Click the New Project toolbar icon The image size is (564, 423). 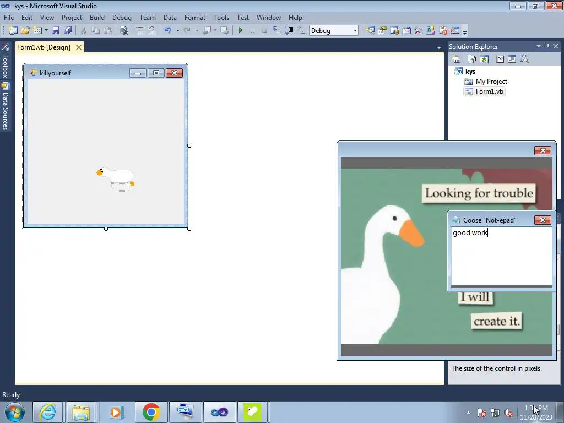[x=13, y=31]
